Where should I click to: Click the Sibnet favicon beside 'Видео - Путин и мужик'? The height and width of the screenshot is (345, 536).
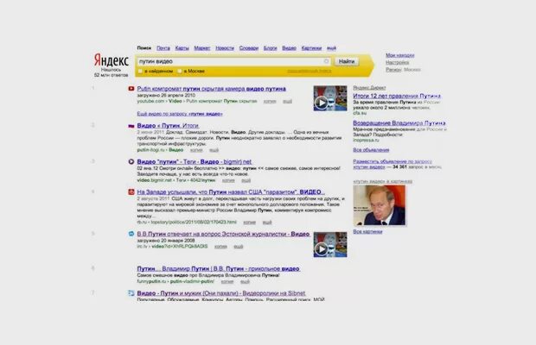[131, 293]
